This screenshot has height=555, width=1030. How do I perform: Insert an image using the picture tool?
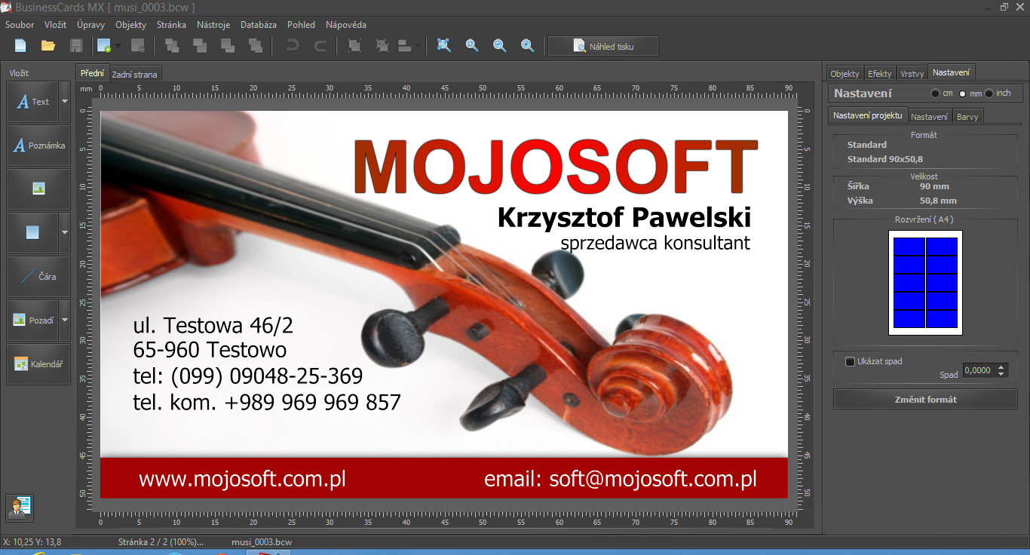click(x=38, y=189)
